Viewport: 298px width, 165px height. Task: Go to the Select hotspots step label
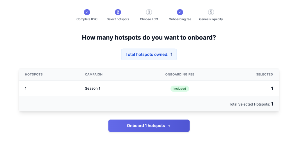118,19
